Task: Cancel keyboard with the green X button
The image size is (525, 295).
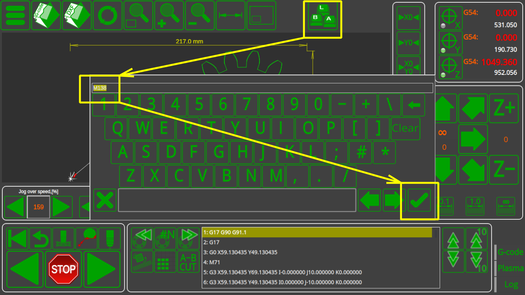Action: tap(105, 200)
